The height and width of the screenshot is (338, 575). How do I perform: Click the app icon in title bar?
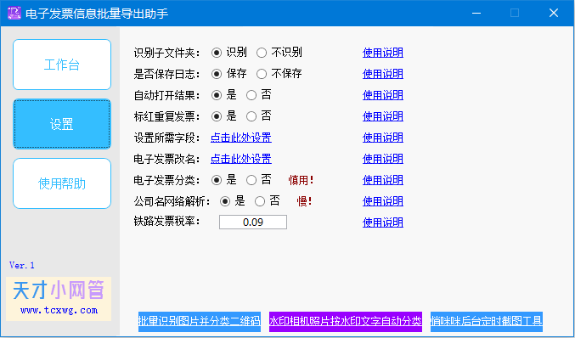click(14, 13)
